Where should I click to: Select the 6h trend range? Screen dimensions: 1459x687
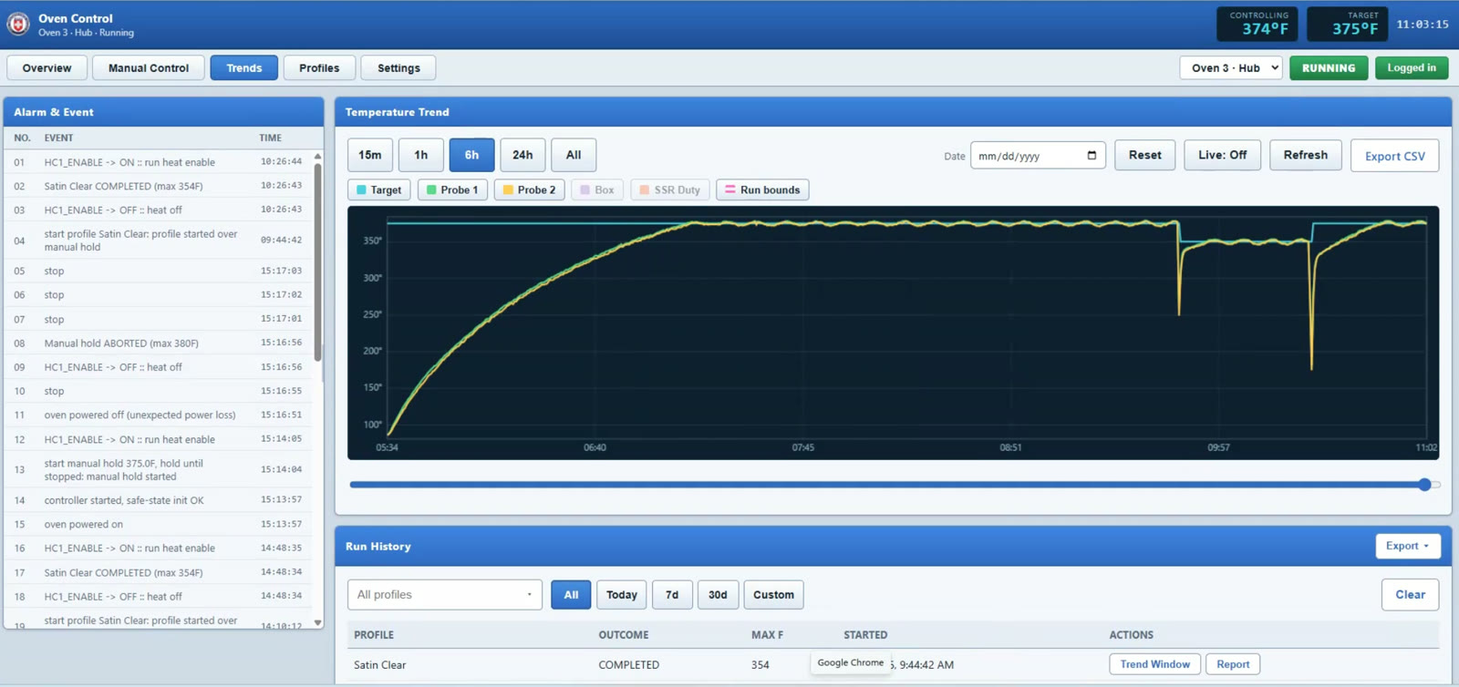tap(471, 155)
